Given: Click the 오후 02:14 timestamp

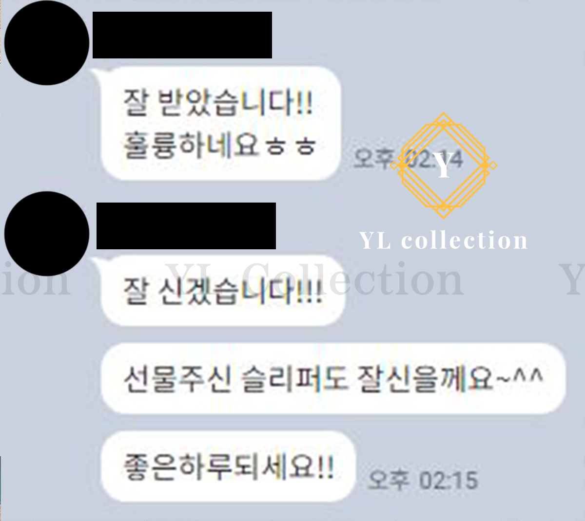Looking at the screenshot, I should [408, 159].
